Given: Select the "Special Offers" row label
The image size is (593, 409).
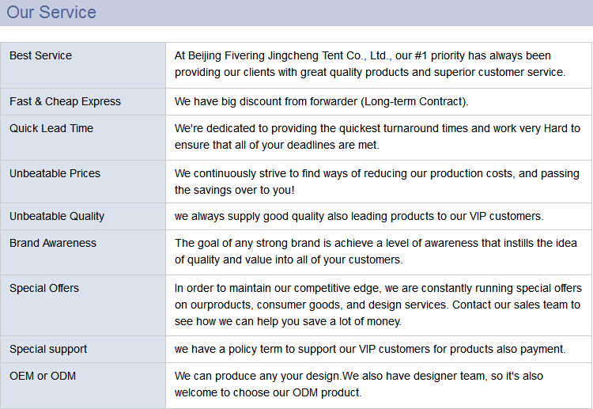Looking at the screenshot, I should point(44,288).
